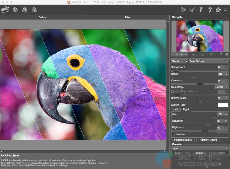Open the Main Stripe Center dropdown

(x=222, y=87)
